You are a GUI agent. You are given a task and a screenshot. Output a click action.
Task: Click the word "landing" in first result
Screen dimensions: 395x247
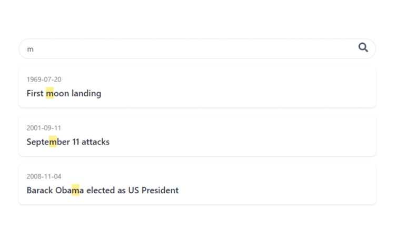click(x=86, y=93)
